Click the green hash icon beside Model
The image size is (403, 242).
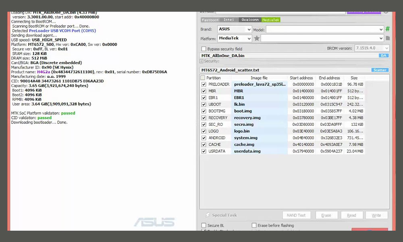pos(387,29)
